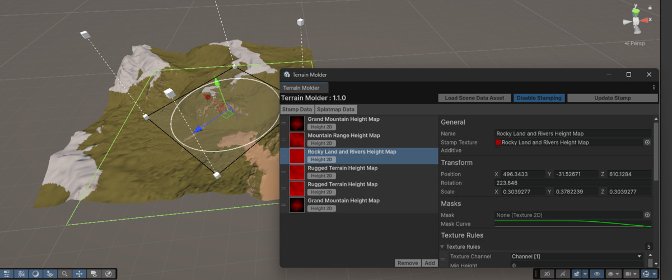
Task: Click the magnifier search icon in bottom toolbar
Action: (x=65, y=274)
